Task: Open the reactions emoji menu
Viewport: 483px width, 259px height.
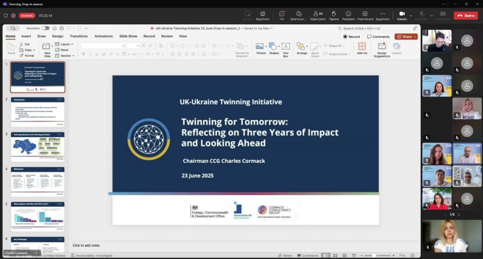Action: [349, 15]
